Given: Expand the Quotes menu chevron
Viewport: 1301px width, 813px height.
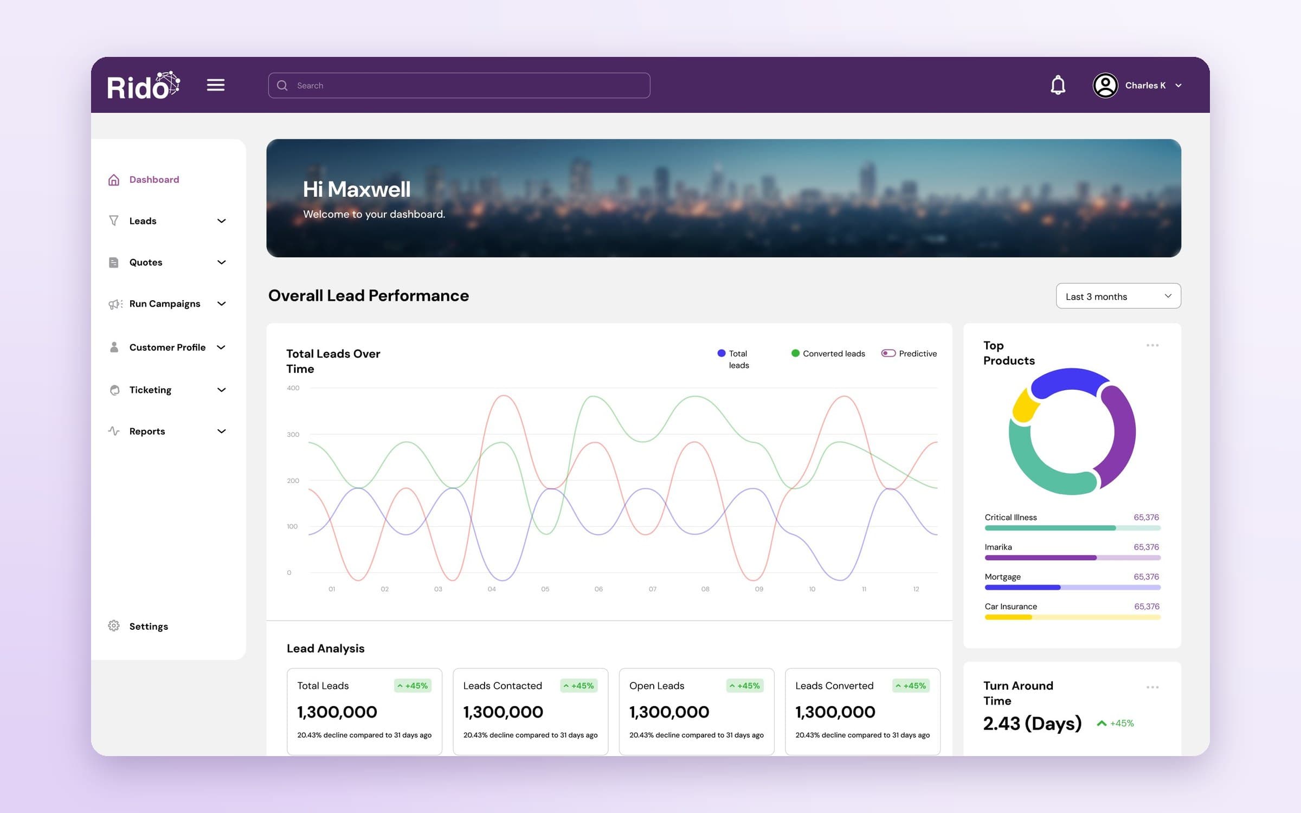Looking at the screenshot, I should (x=221, y=262).
